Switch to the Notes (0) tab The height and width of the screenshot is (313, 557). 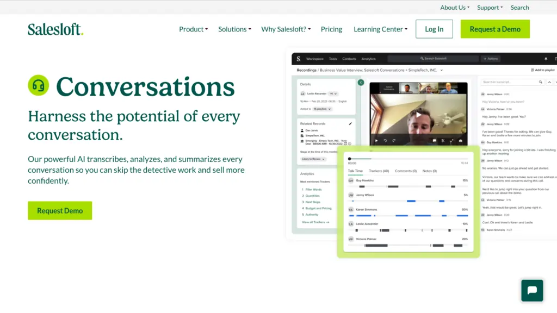430,171
